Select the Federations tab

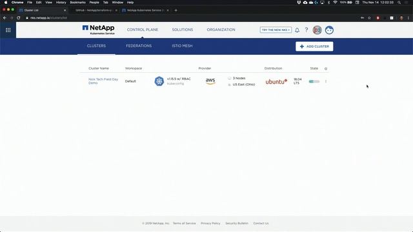139,46
